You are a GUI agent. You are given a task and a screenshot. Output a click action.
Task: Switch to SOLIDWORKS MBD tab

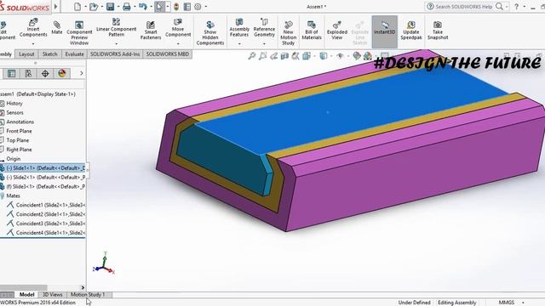[x=168, y=54]
